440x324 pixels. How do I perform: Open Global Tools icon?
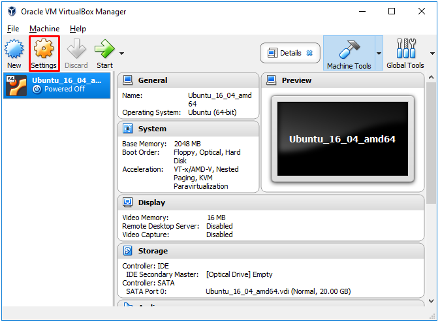(405, 48)
